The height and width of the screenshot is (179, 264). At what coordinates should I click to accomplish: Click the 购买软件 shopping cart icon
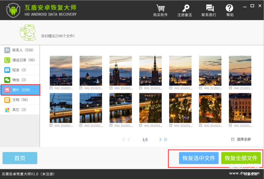(161, 9)
